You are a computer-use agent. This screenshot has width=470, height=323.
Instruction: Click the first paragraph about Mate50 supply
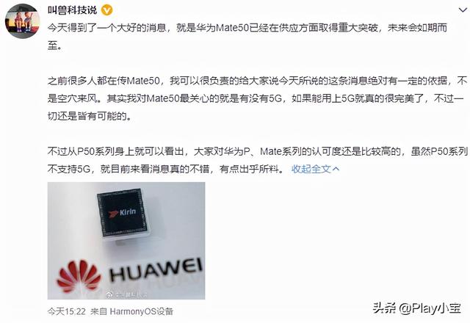(x=247, y=37)
